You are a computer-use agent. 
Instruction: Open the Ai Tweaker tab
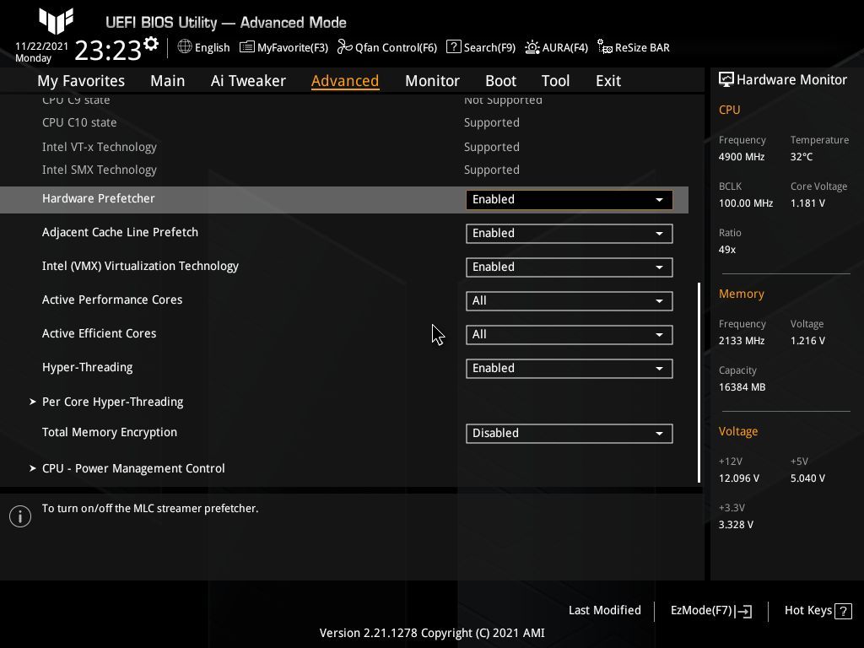tap(248, 81)
